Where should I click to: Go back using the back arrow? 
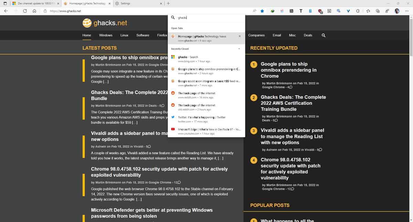click(x=6, y=11)
